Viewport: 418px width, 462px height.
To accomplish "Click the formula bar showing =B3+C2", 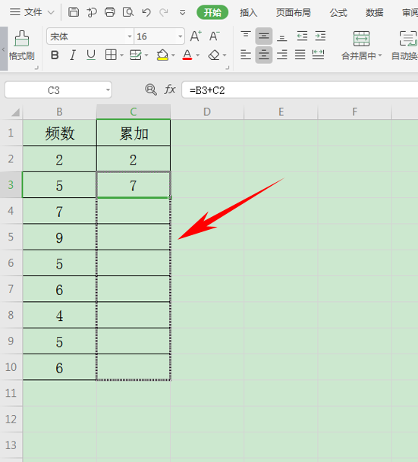I will [300, 90].
